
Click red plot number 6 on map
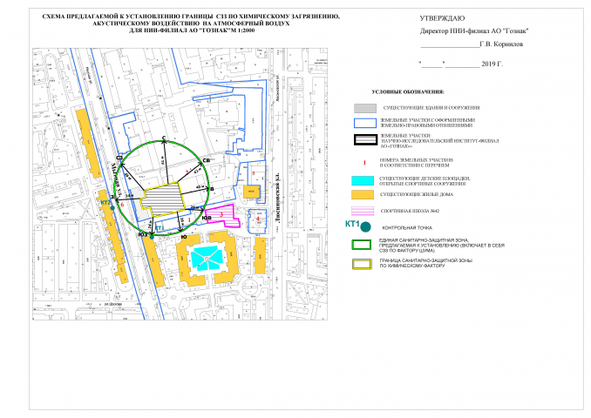click(x=122, y=205)
